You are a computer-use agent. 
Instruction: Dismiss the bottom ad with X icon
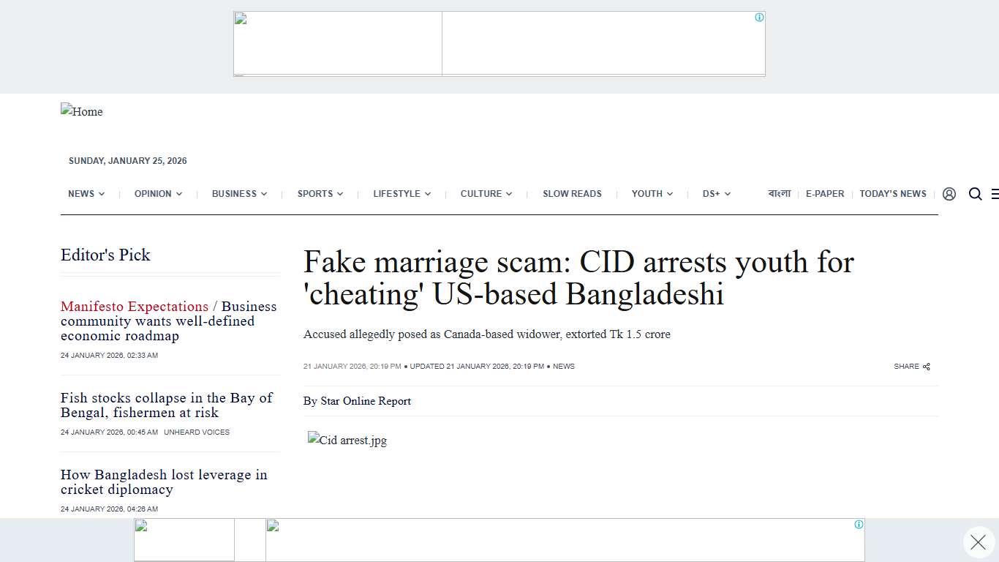[978, 542]
